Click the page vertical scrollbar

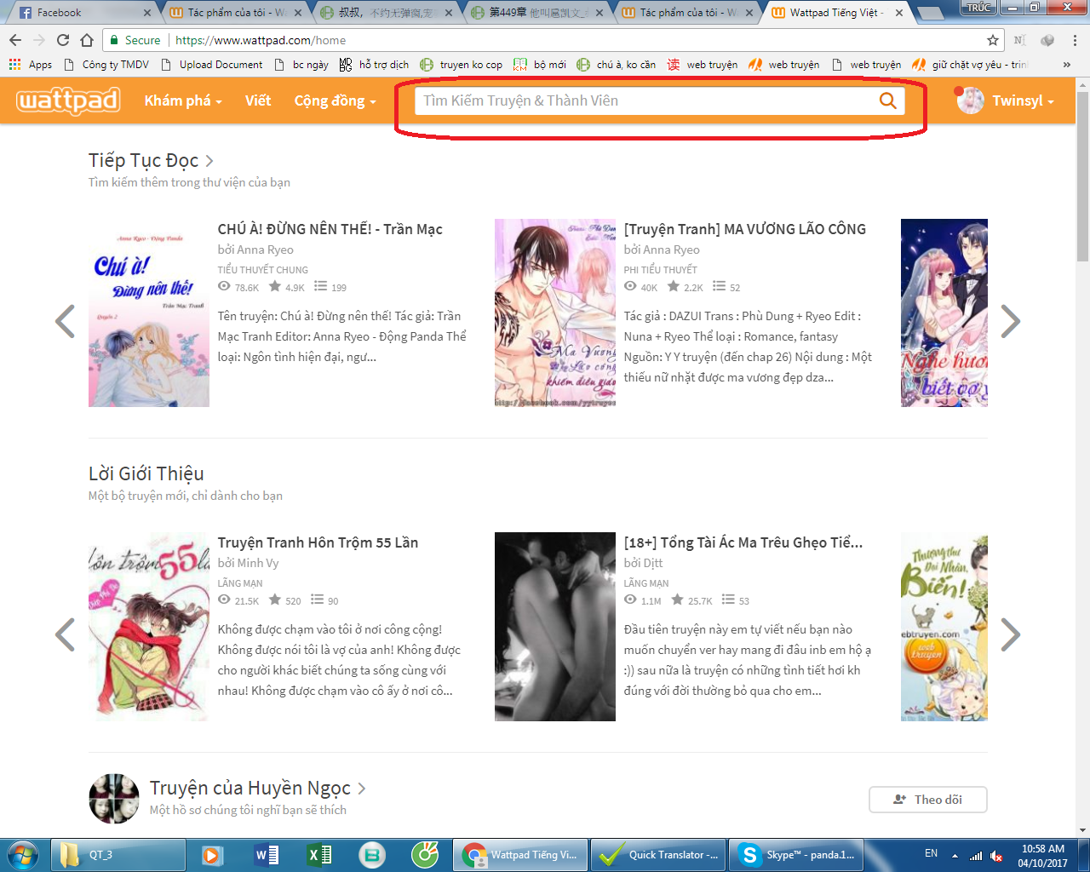pyautogui.click(x=1082, y=213)
